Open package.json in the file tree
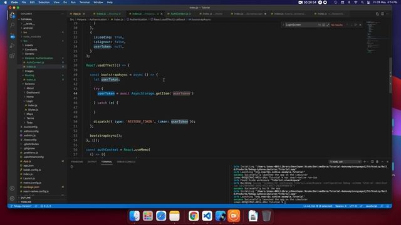401x225 pixels. point(31,187)
